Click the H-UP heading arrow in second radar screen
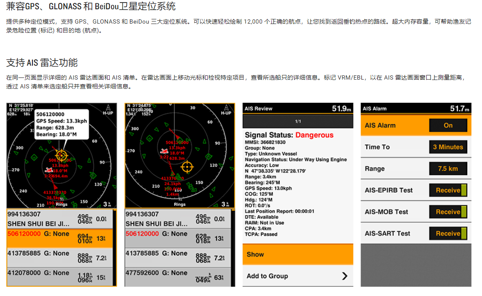This screenshot has height=296, width=482. pos(226,109)
